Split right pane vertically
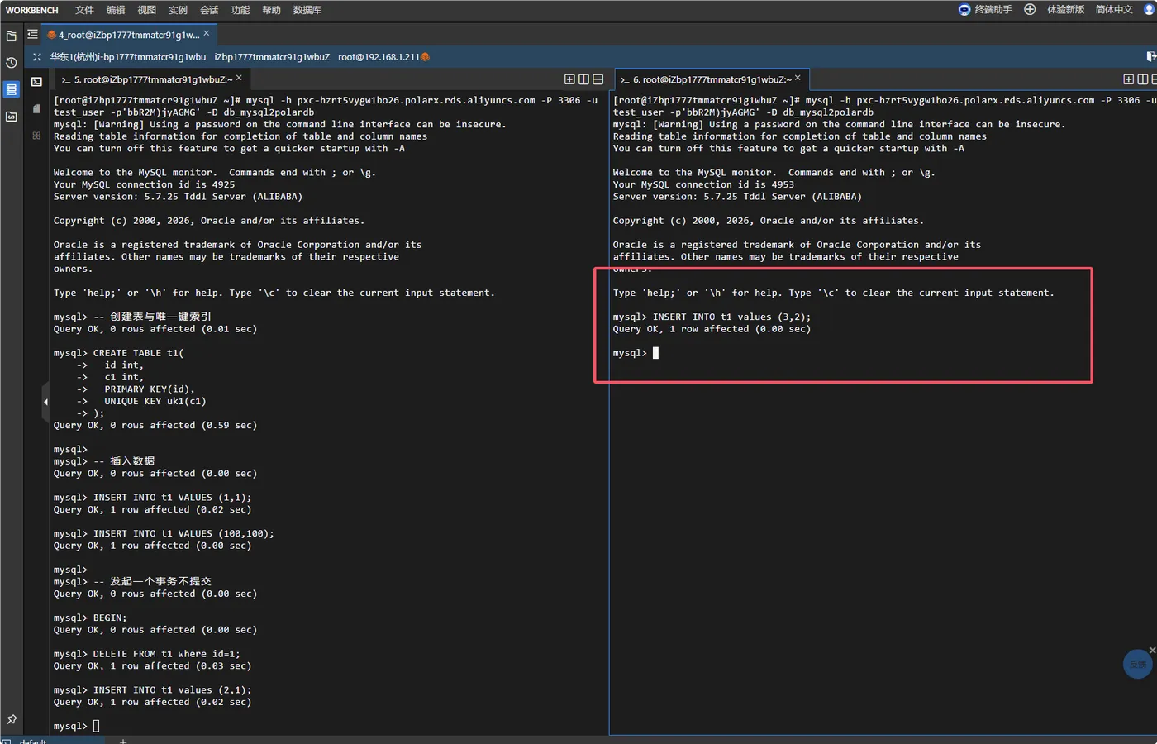1157x744 pixels. pos(1143,79)
